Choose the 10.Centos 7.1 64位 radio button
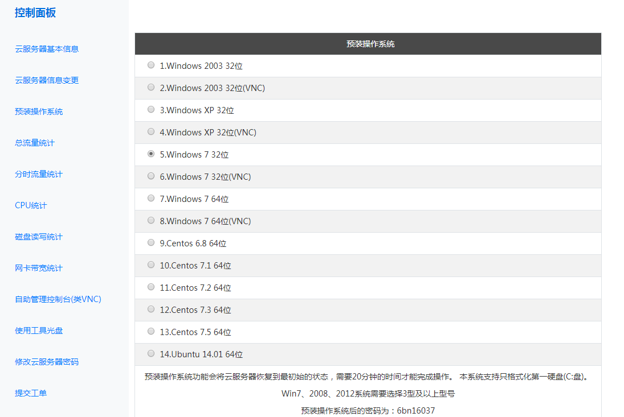Screen dimensions: 624x417 [x=151, y=265]
